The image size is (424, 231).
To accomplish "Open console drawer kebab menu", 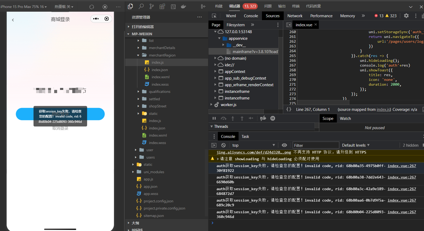I will click(214, 136).
